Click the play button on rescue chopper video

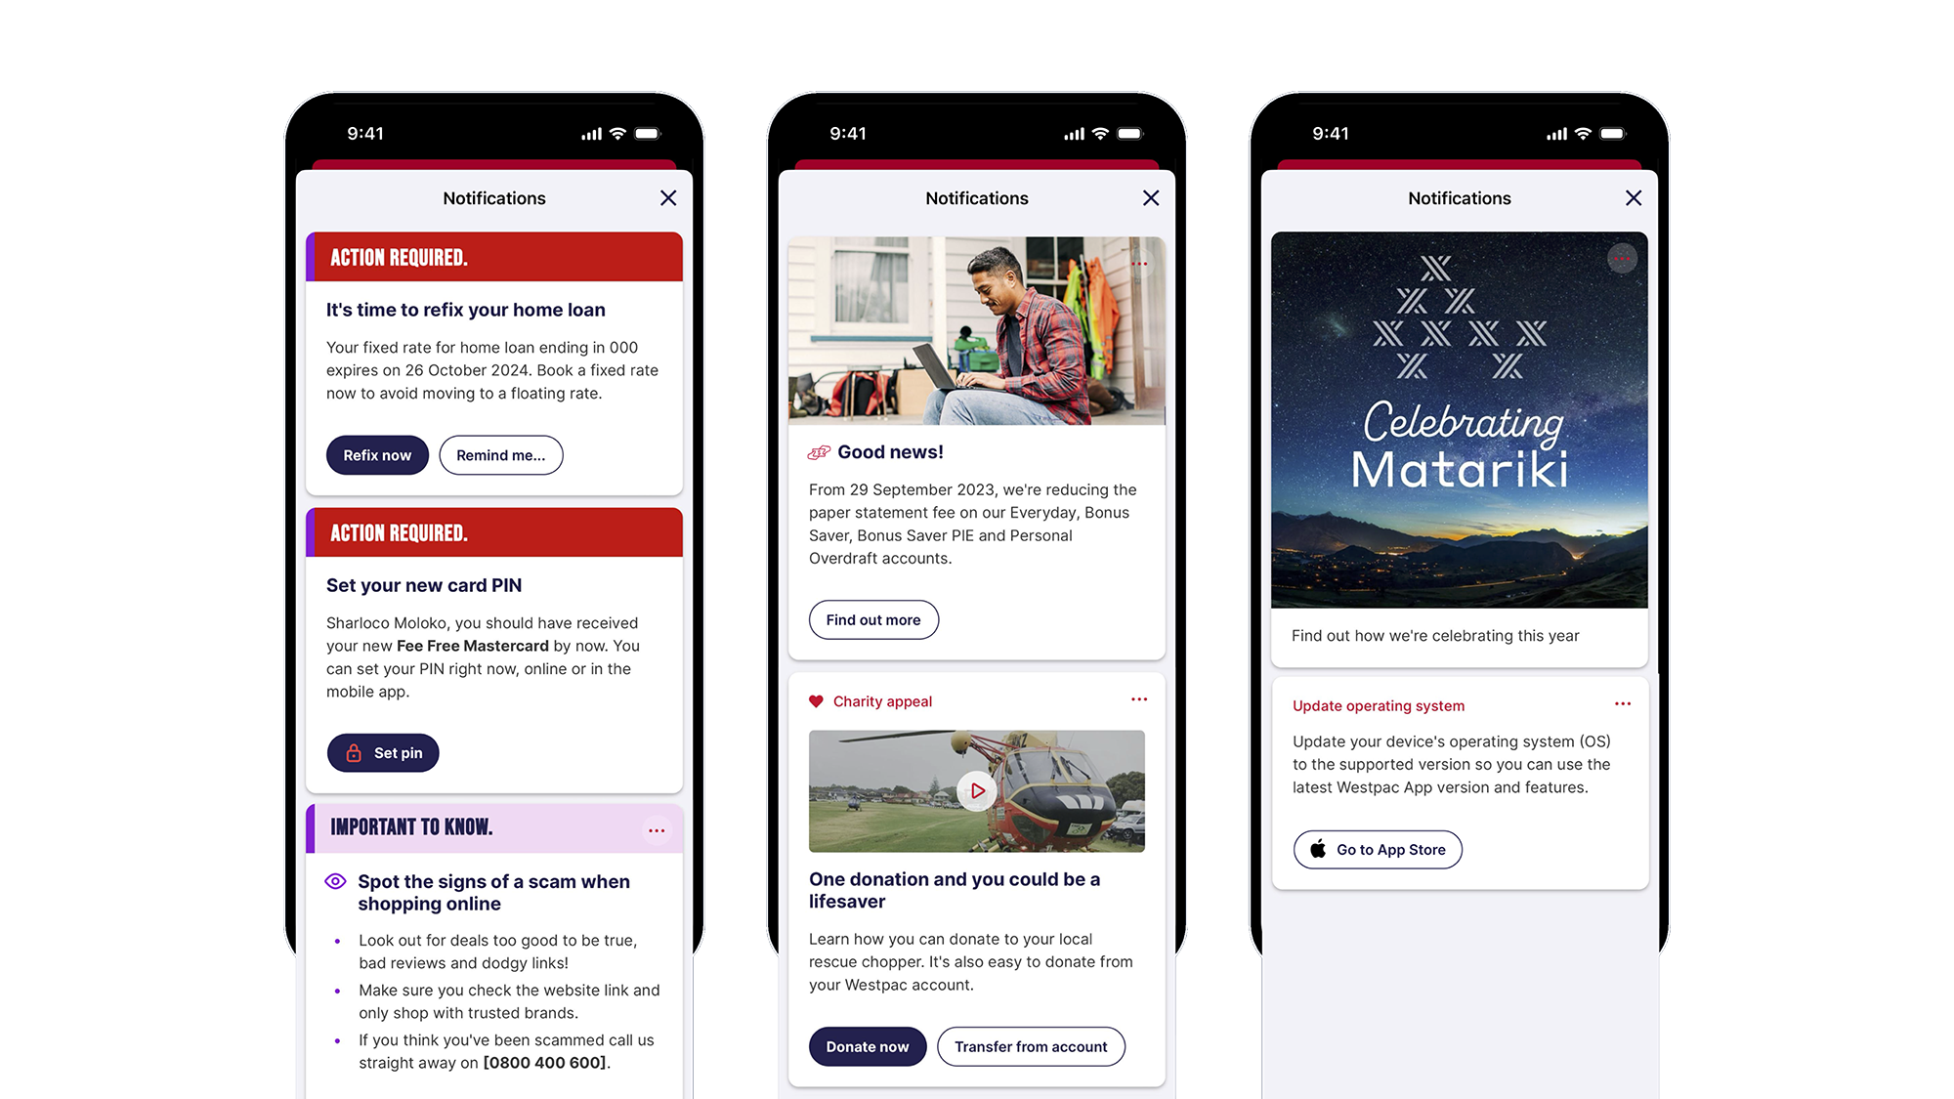coord(976,791)
